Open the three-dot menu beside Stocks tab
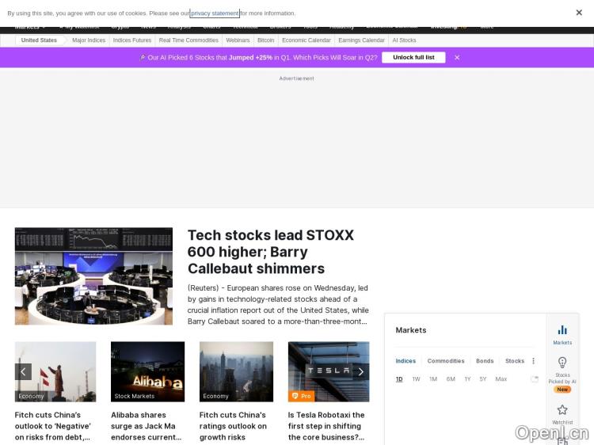Screen dimensions: 594x445 [533, 361]
